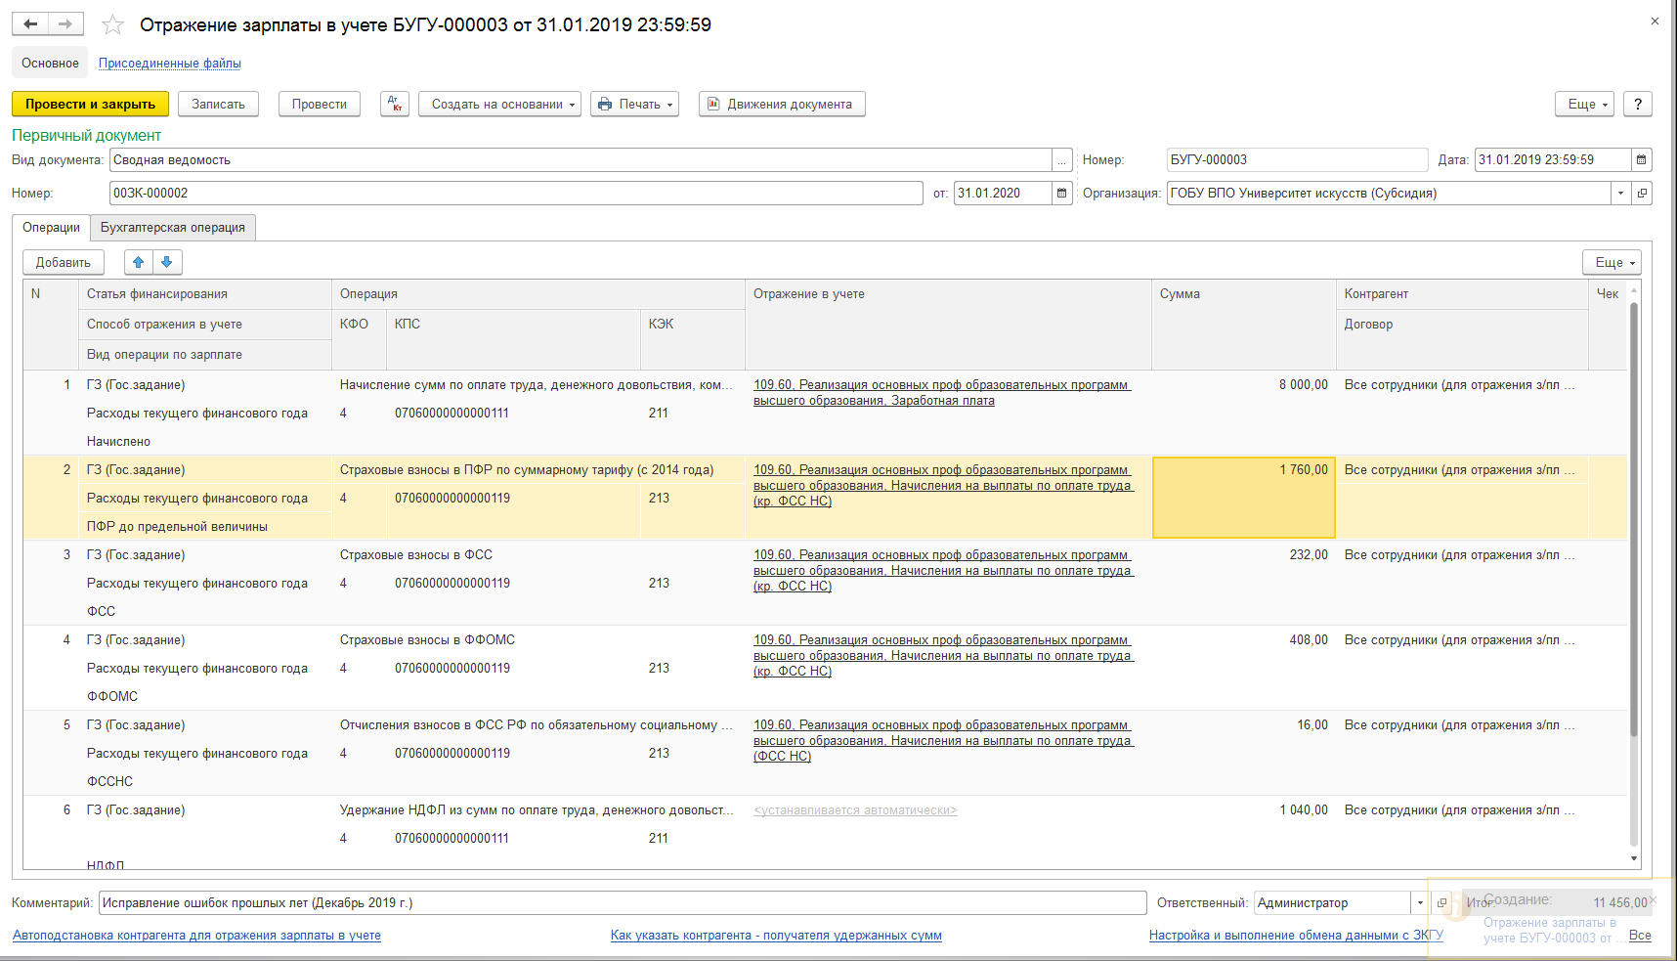The image size is (1677, 961).
Task: Click the document Номер field БУГУ-000003
Action: pyautogui.click(x=1297, y=159)
